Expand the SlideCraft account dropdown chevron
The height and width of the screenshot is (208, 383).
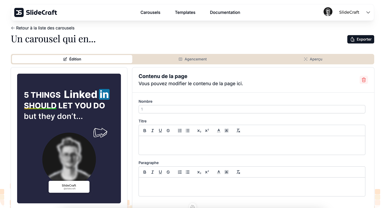[x=368, y=12]
